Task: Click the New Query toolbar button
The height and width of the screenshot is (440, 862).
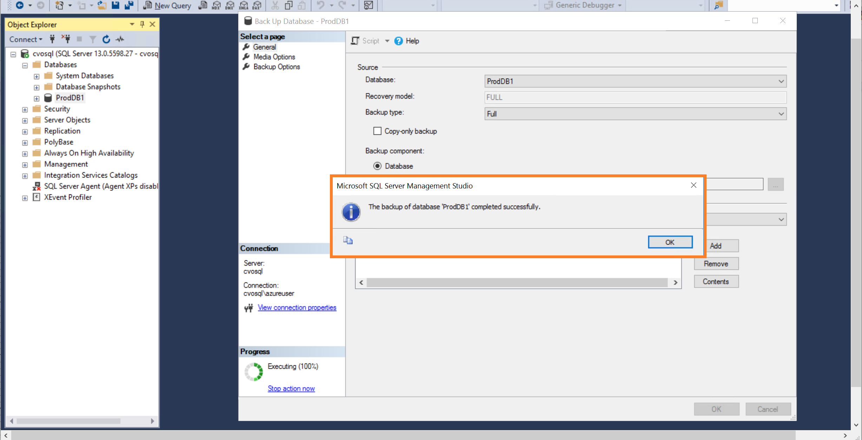Action: pos(167,5)
